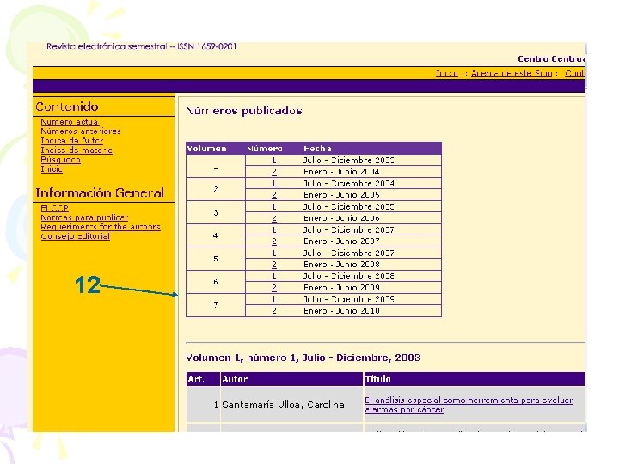
Task: Open the El CCP link
Action: pyautogui.click(x=54, y=208)
